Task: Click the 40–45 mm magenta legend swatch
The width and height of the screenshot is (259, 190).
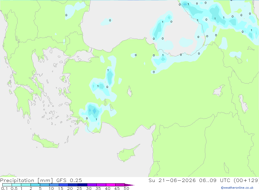Action: pyautogui.click(x=111, y=185)
